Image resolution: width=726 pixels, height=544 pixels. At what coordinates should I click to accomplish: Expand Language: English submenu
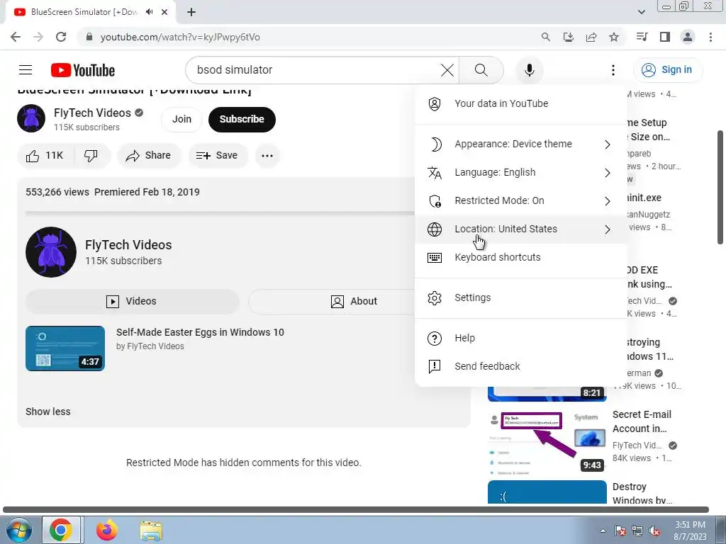coord(520,173)
